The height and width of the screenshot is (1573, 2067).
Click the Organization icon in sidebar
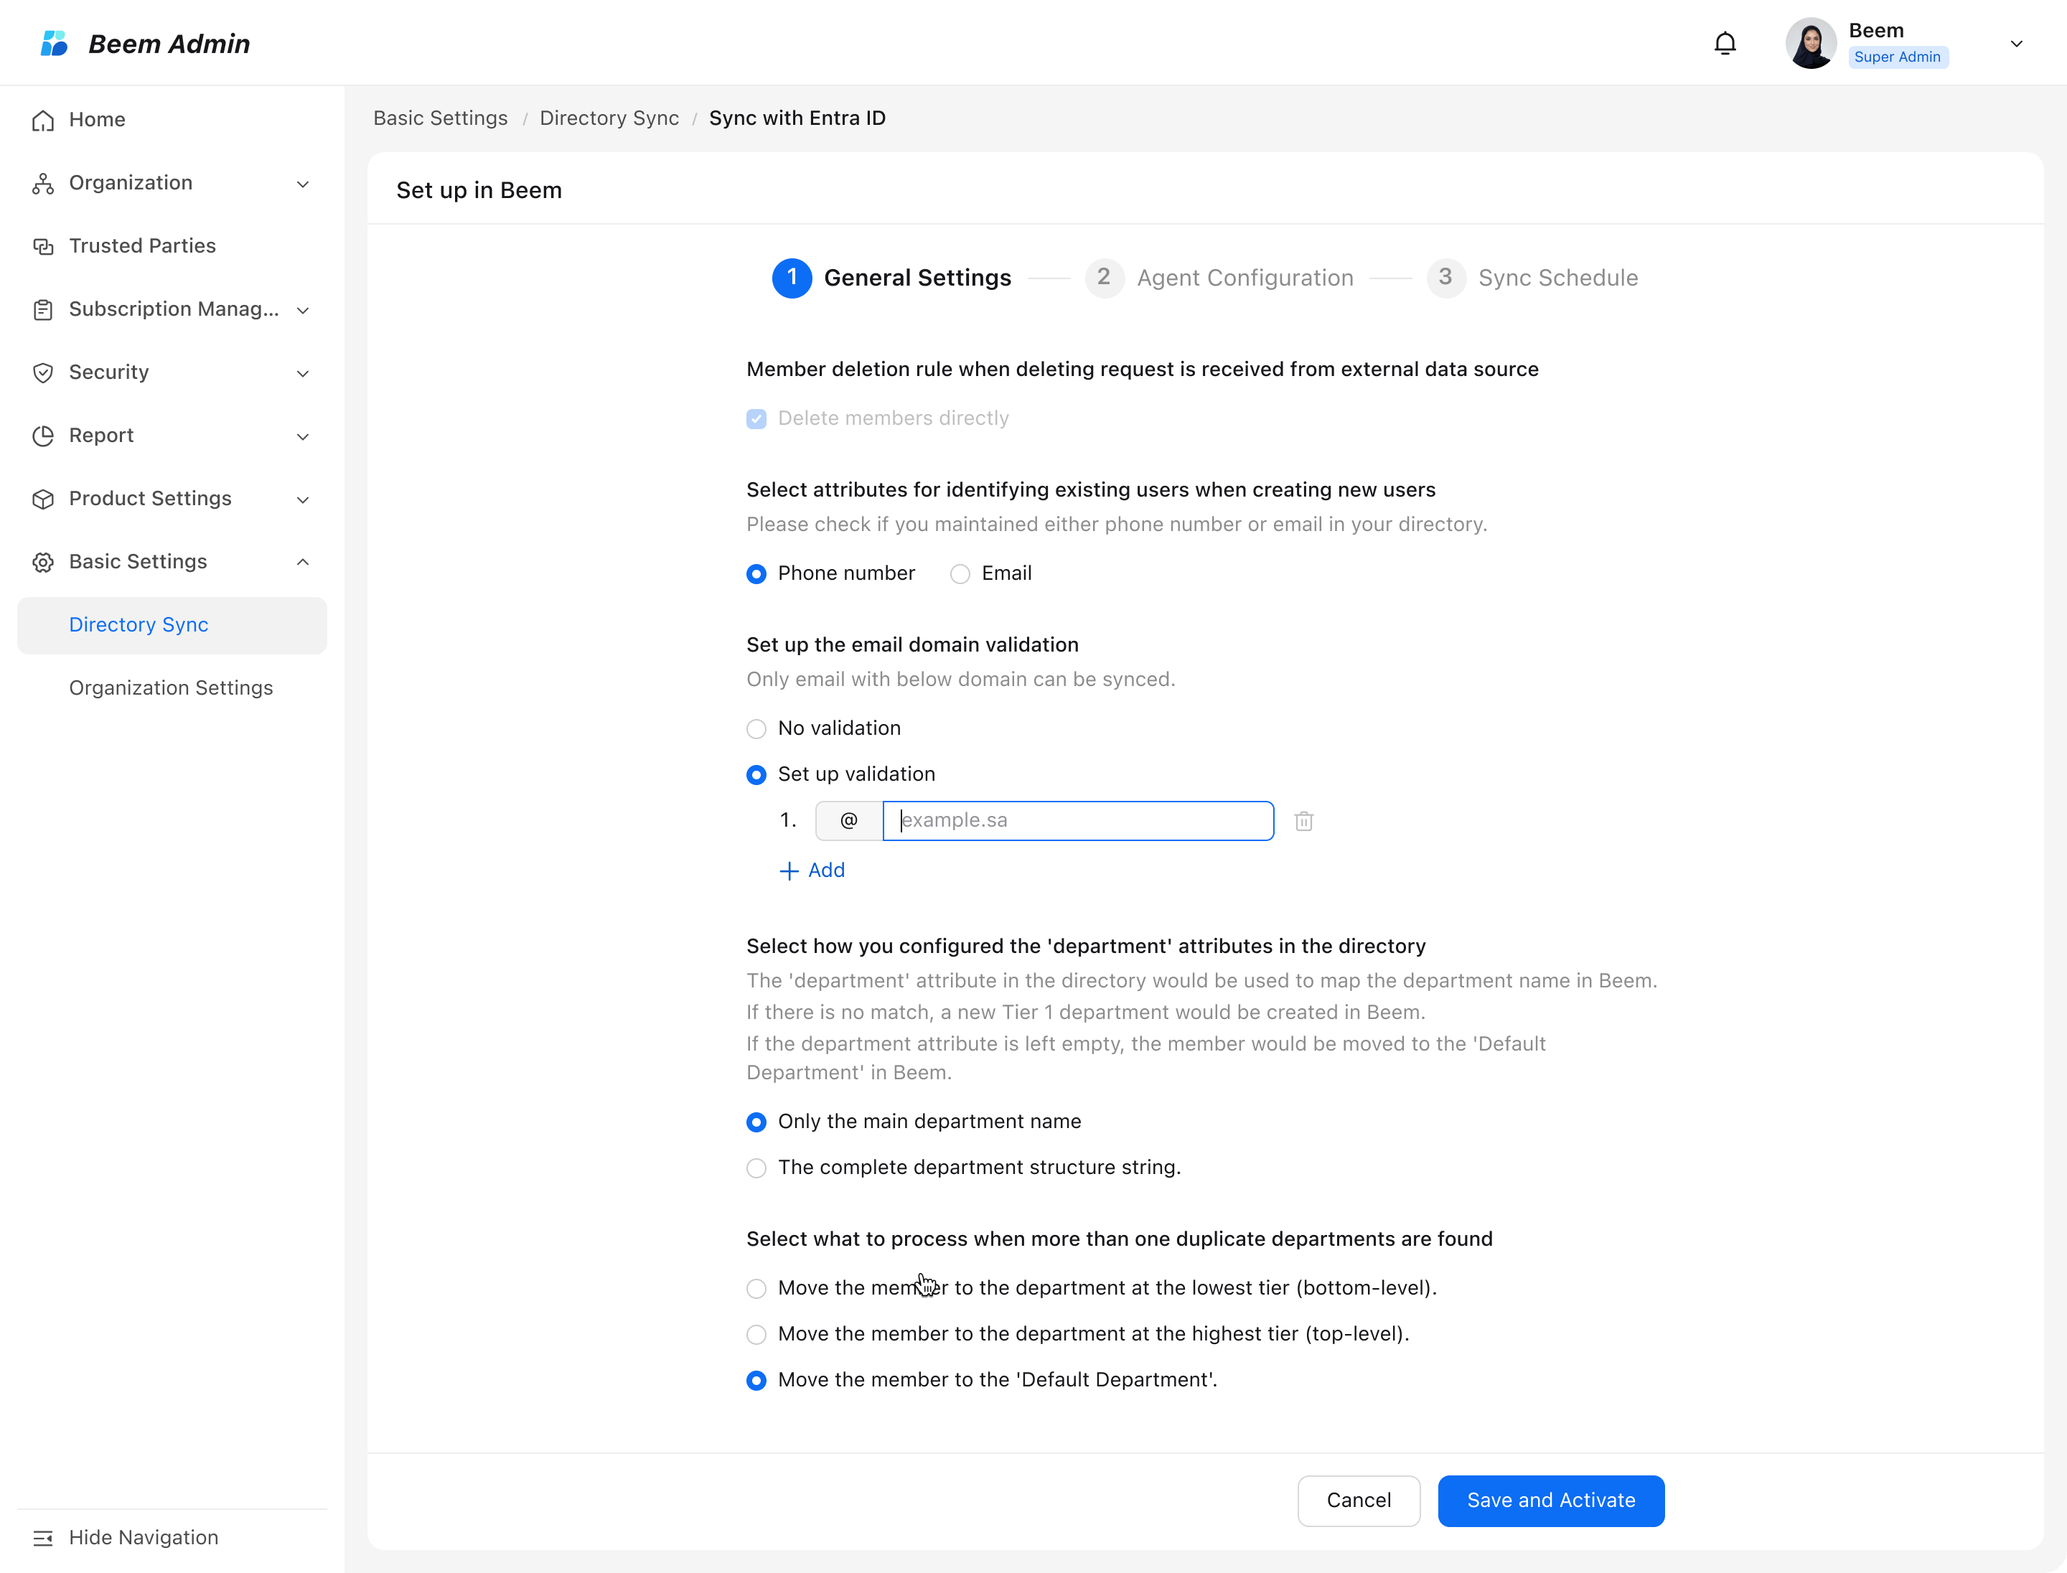coord(43,184)
